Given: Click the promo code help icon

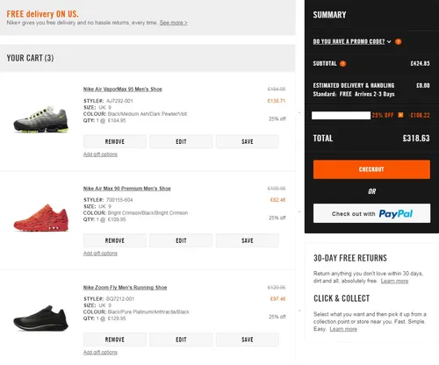Looking at the screenshot, I should point(398,41).
